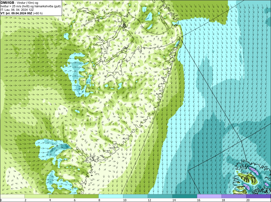Click the 'VT: þri. 09.04.2024 00Z' valid time
The width and height of the screenshot is (271, 202).
click(x=16, y=13)
